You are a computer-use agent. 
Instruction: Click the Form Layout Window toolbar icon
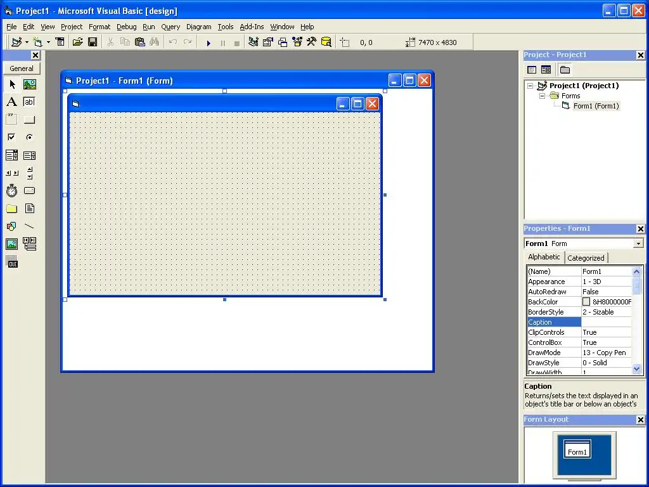(x=283, y=42)
